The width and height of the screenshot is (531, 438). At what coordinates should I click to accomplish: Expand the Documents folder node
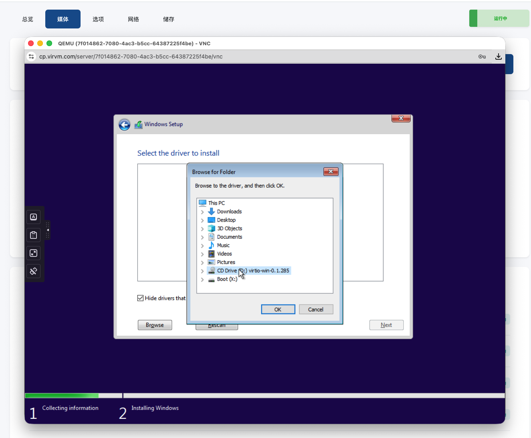(202, 237)
